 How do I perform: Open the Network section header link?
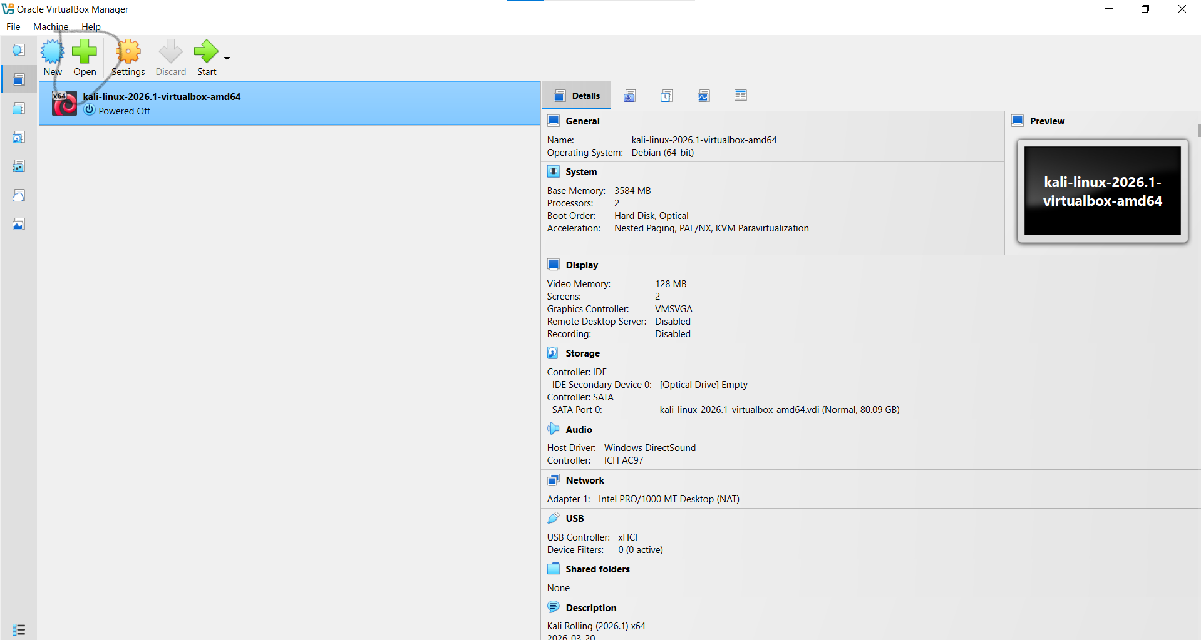[585, 480]
